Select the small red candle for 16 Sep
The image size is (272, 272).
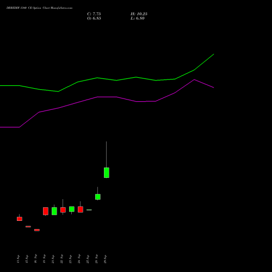click(x=37, y=230)
